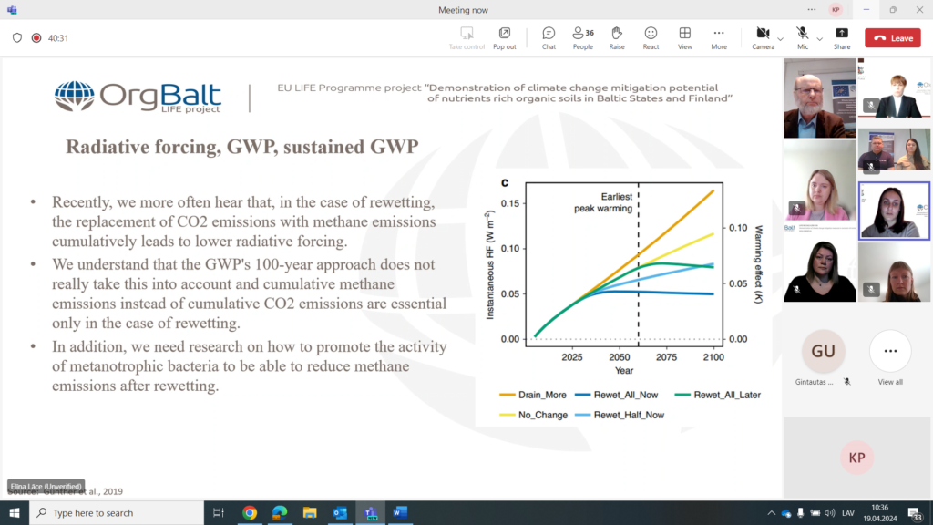Click the 'Elina Lāce (Unverified)' presenter label
The height and width of the screenshot is (525, 933).
click(x=46, y=487)
